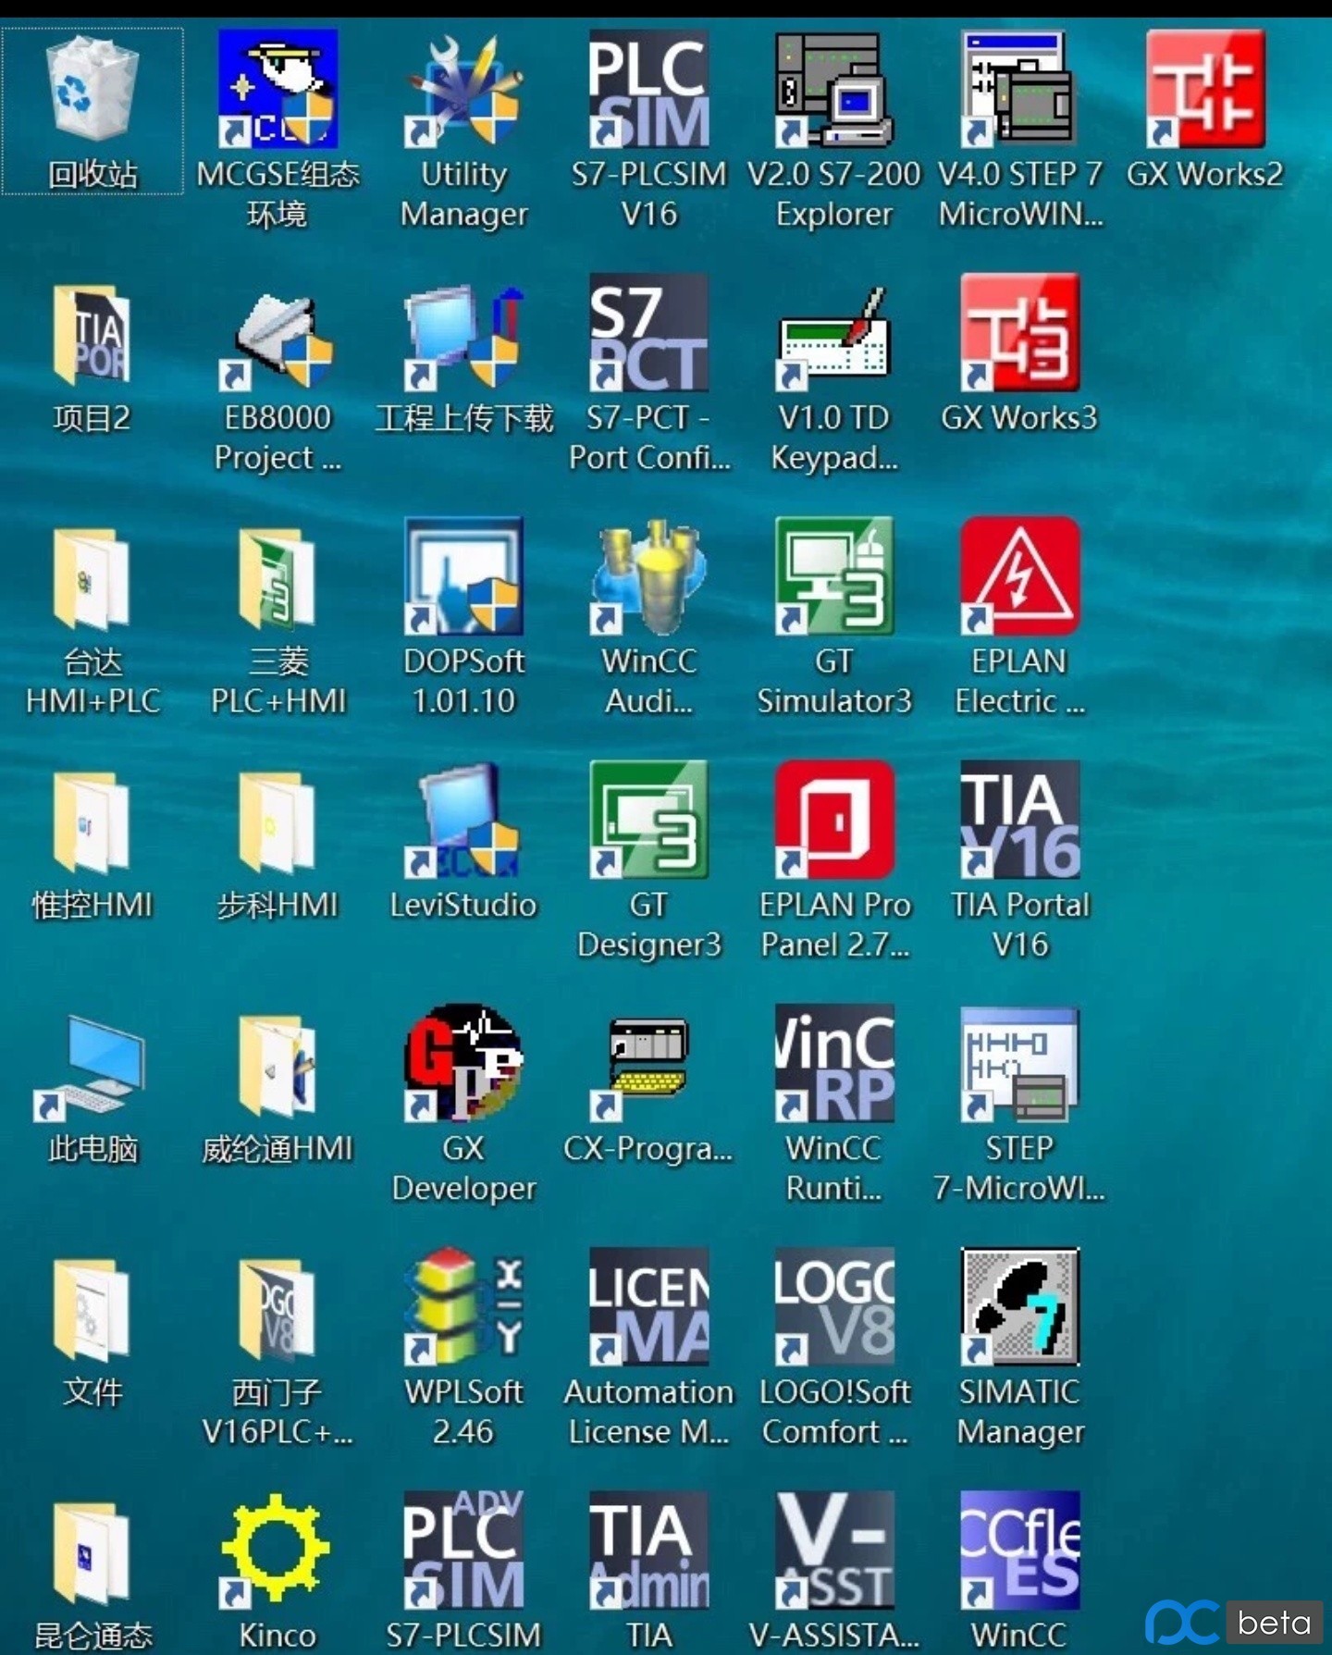Open V-ASSISTANT shortcut
This screenshot has height=1655, width=1332.
point(834,1550)
